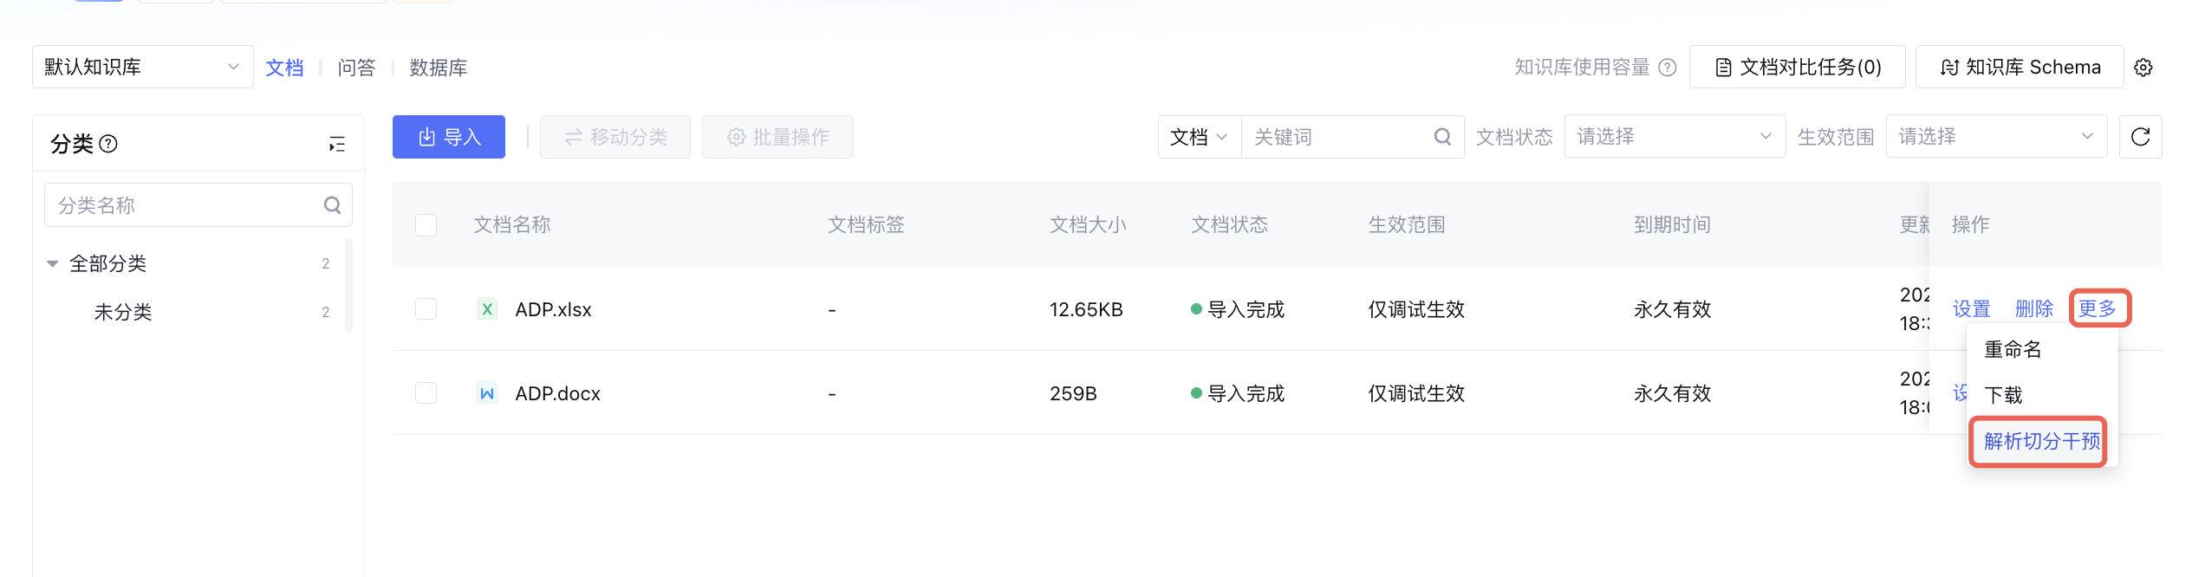Screen dimensions: 2205x577
Task: Click the 导入 import button
Action: pos(448,137)
